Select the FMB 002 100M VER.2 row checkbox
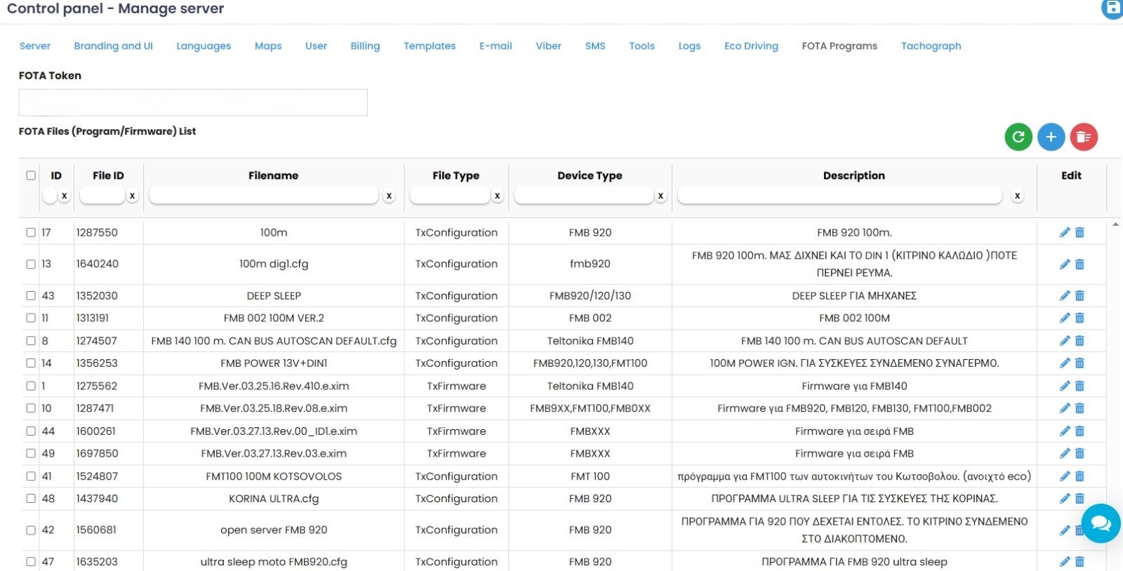Viewport: 1123px width, 571px height. 31,318
